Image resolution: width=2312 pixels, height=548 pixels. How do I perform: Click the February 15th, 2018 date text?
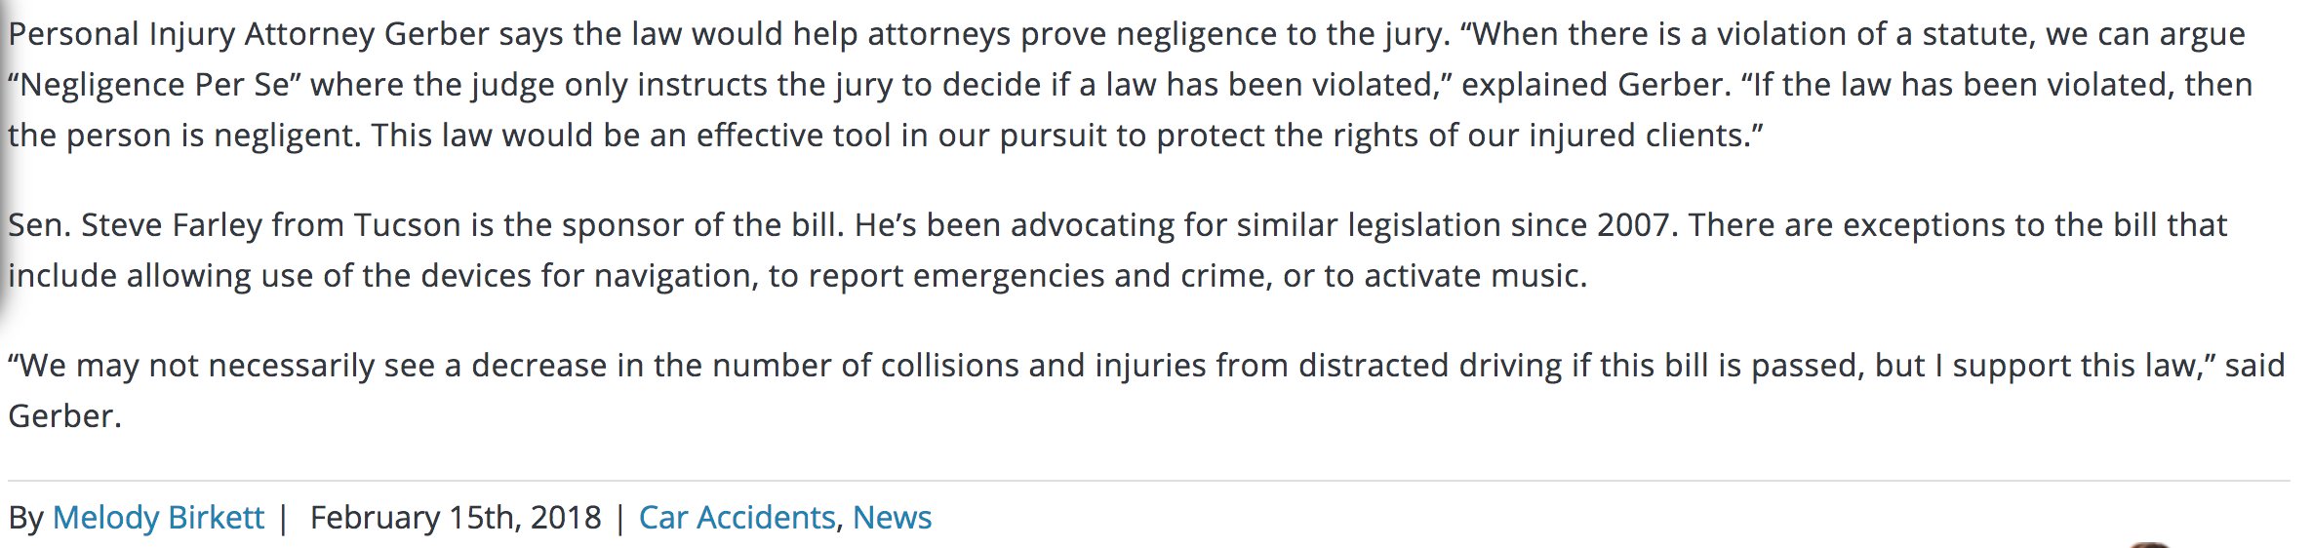pos(456,518)
